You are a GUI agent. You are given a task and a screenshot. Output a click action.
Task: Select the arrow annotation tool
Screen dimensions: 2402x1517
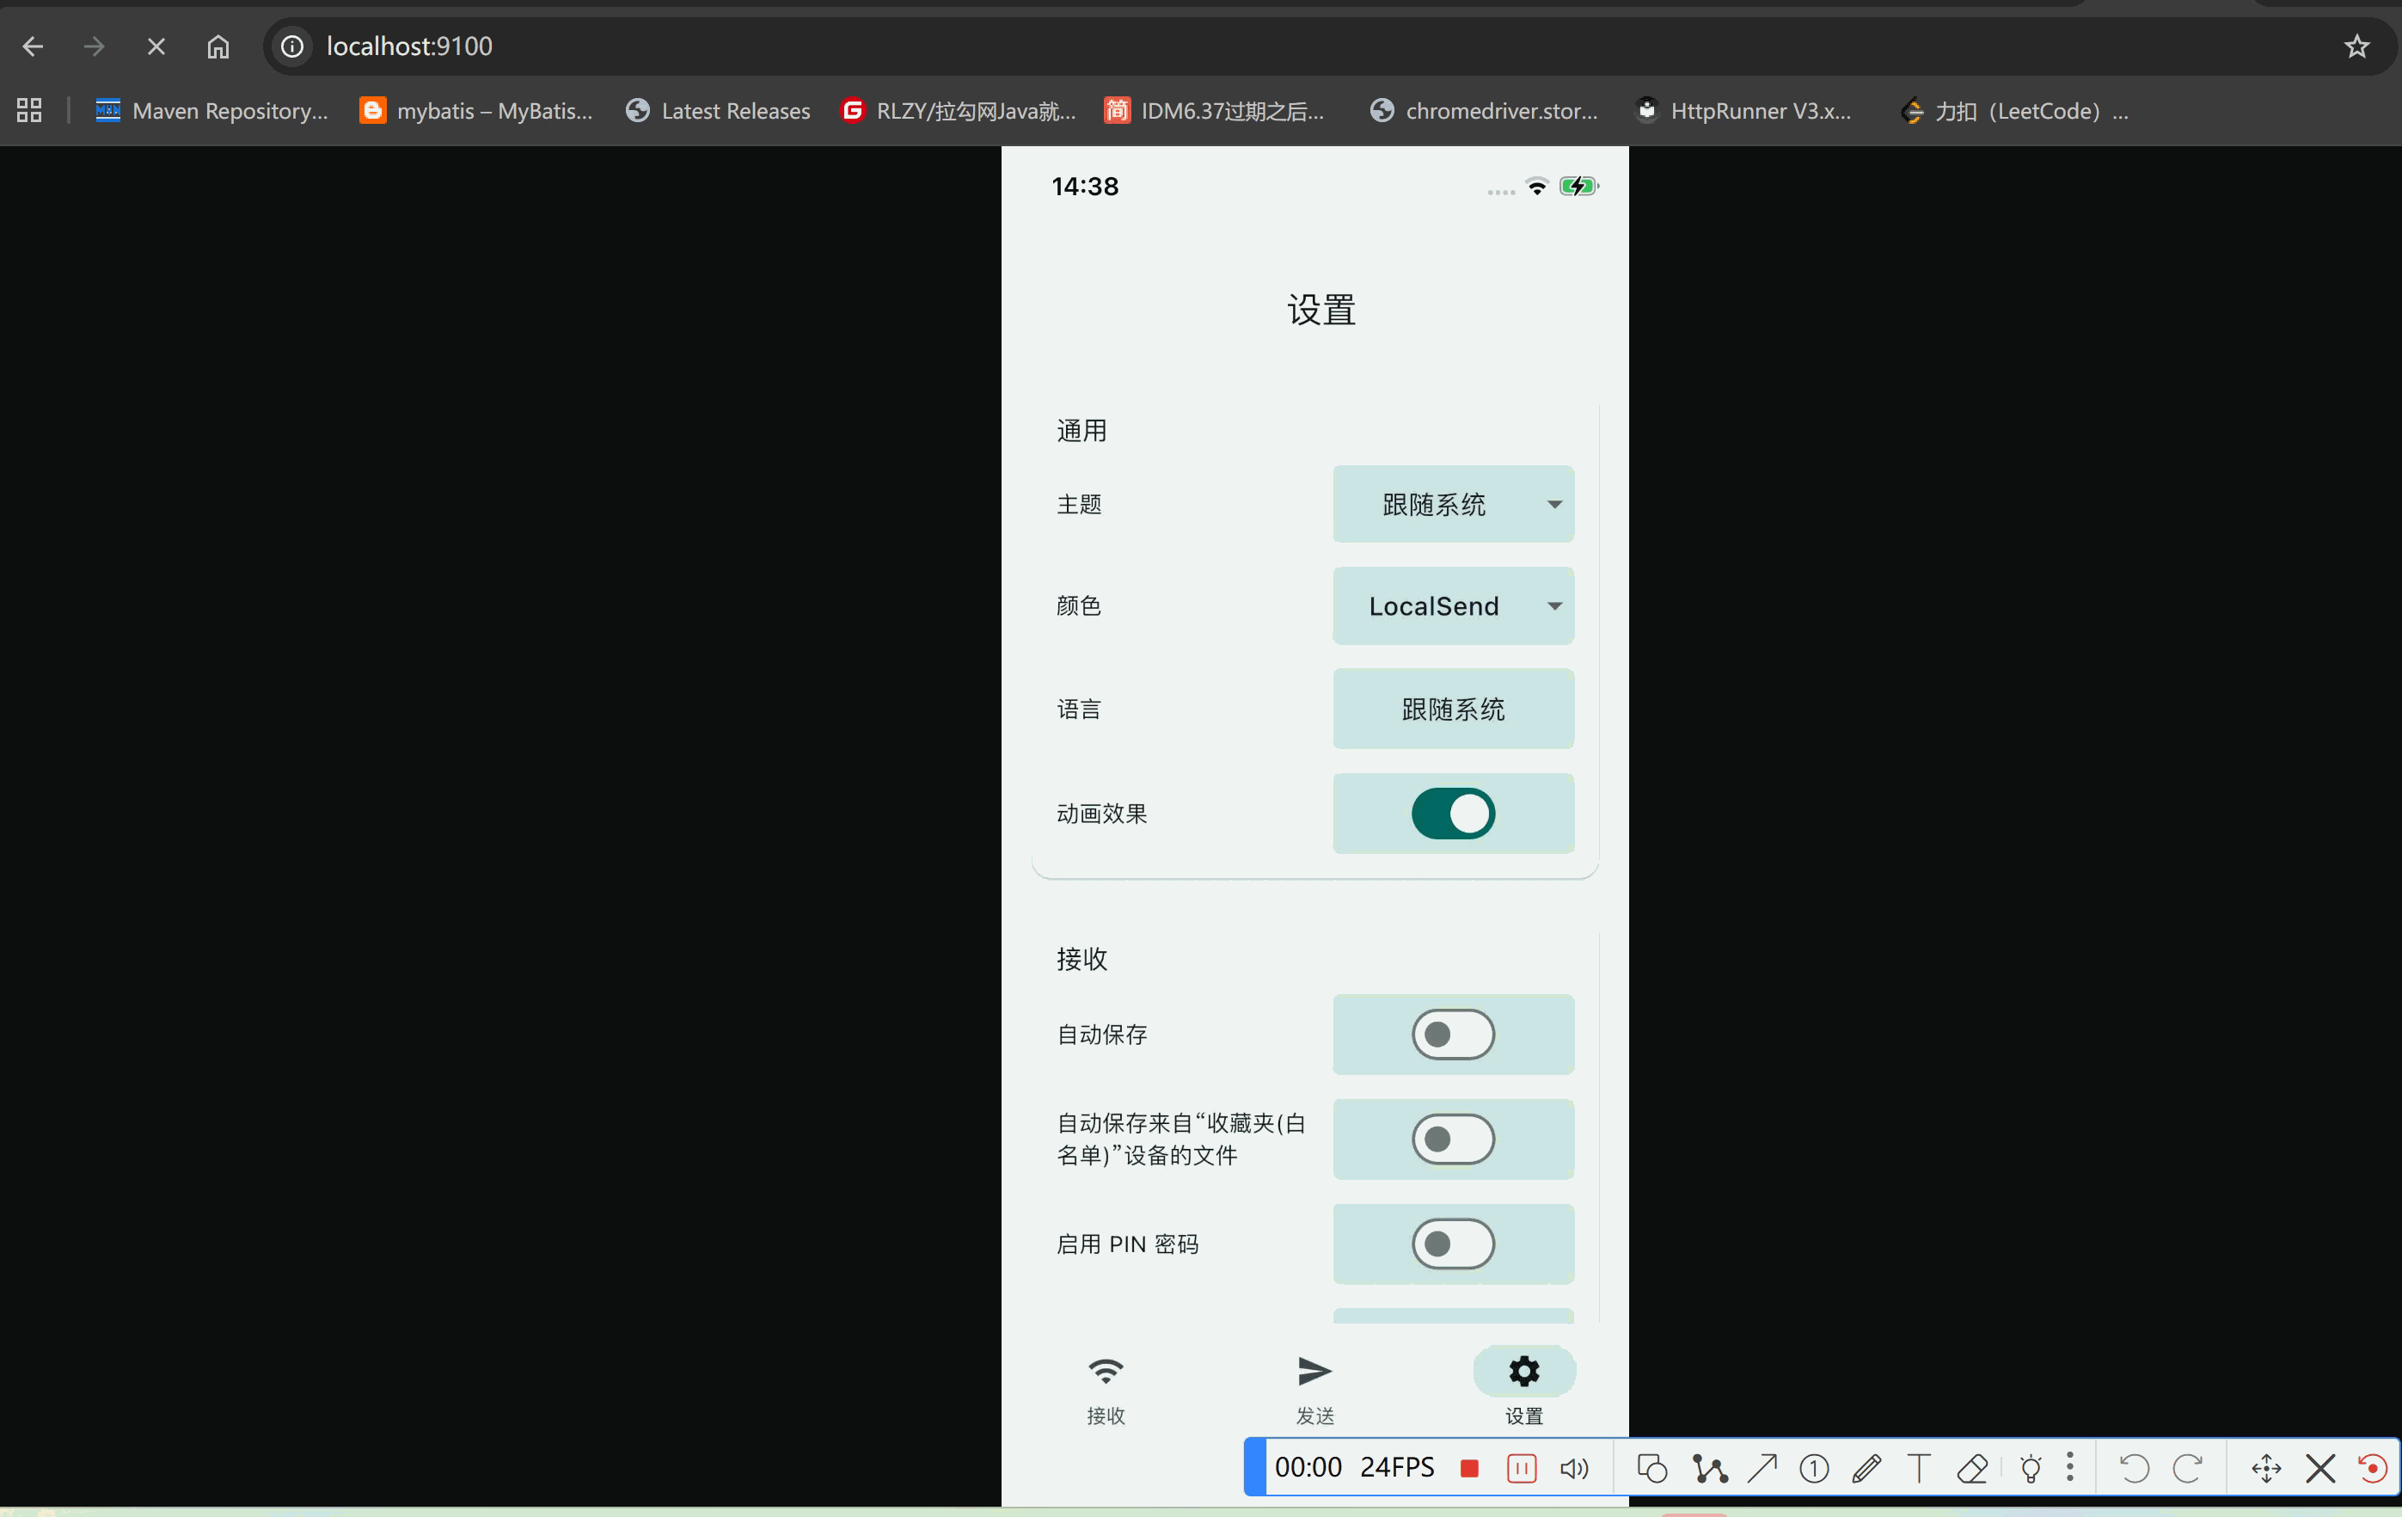point(1762,1467)
